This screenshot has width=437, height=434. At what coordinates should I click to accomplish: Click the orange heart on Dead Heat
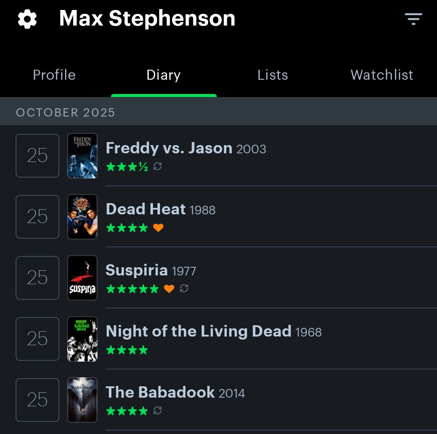158,228
